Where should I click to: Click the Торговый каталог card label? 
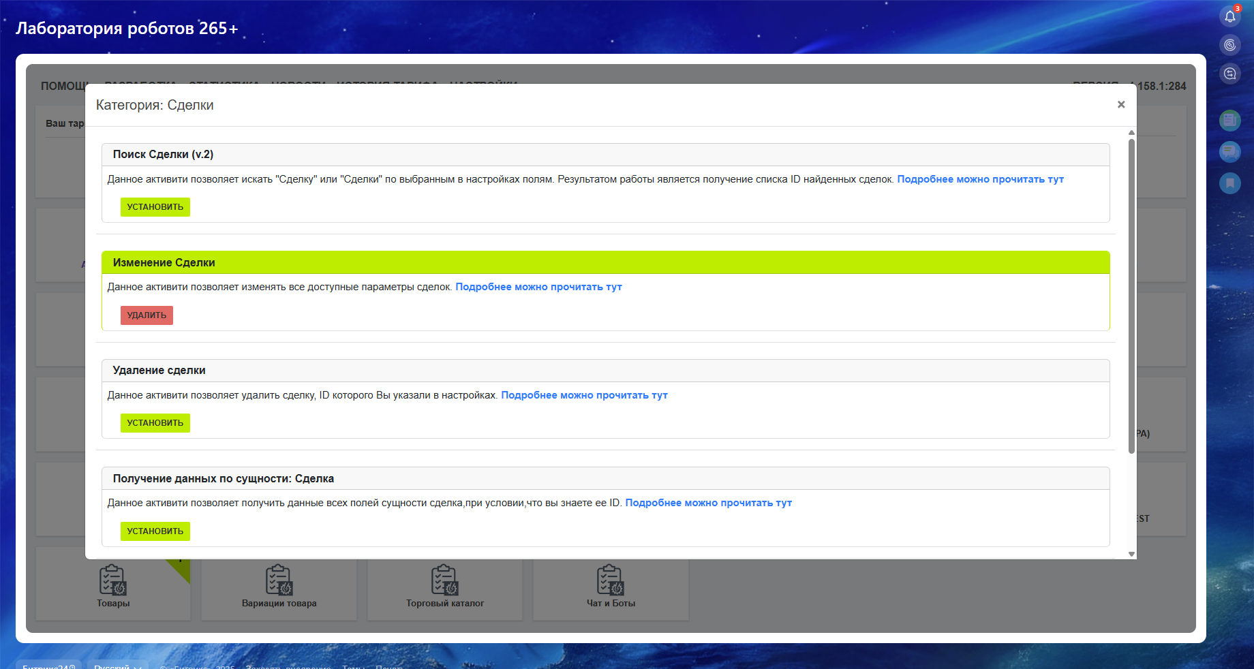point(445,604)
